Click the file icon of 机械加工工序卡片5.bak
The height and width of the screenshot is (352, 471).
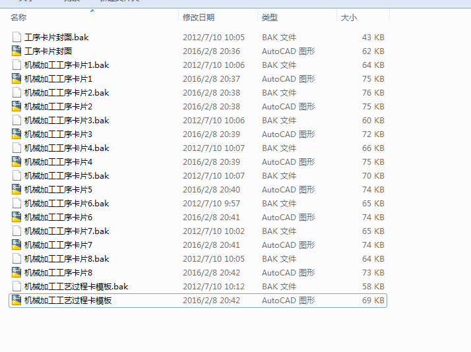coord(16,175)
